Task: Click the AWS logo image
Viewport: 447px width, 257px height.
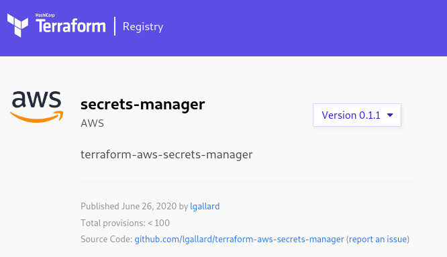Action: (36, 107)
